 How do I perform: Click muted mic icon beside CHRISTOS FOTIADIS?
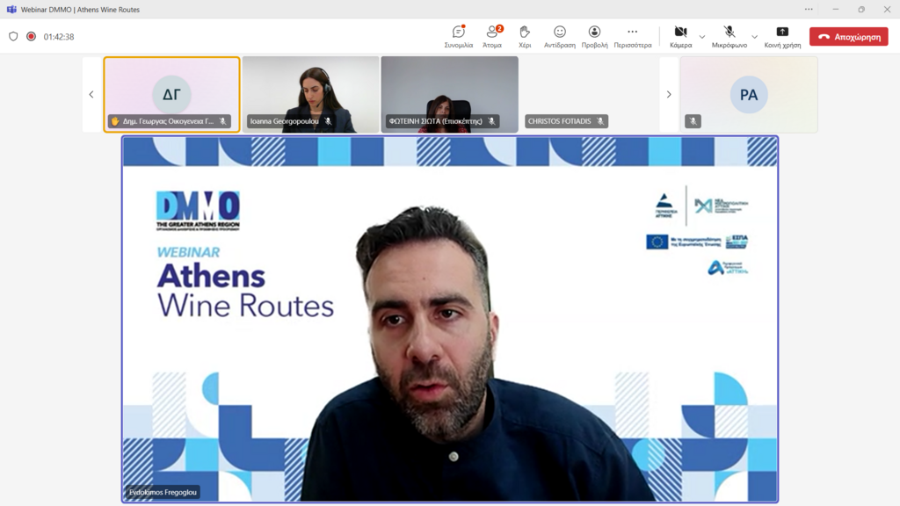pyautogui.click(x=599, y=121)
